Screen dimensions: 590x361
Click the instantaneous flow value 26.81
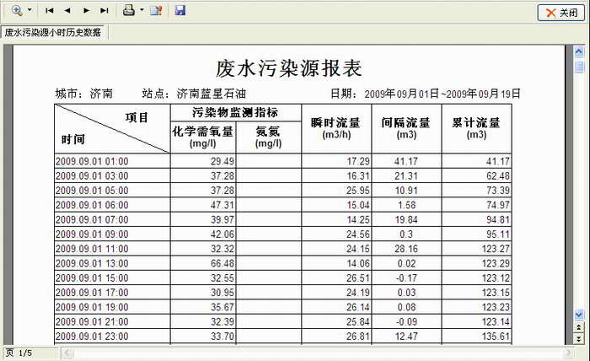coord(358,337)
